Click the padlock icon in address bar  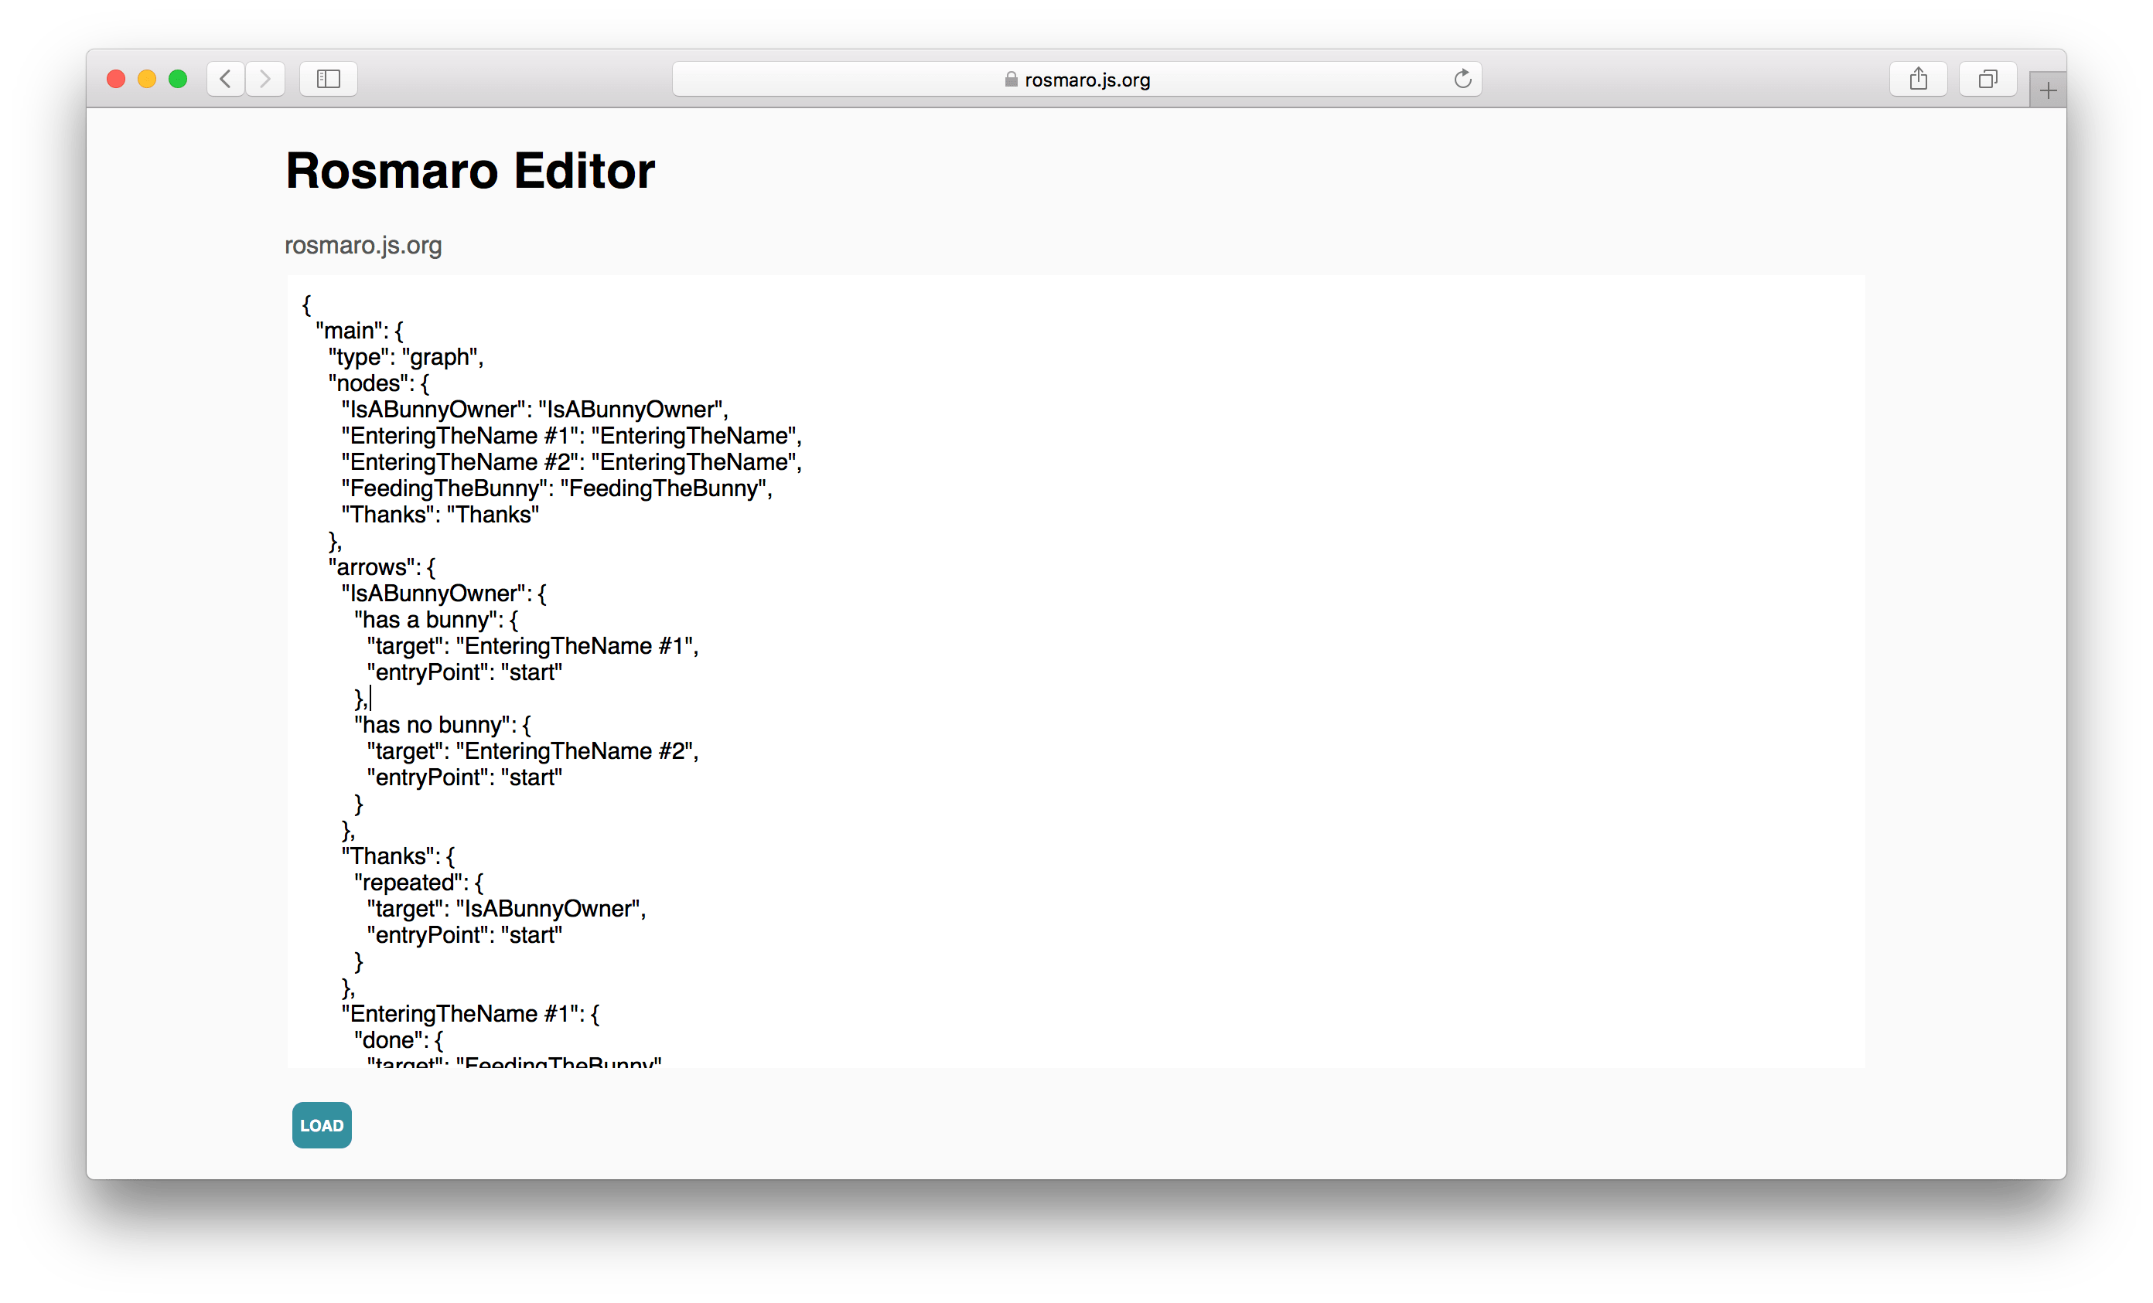pos(1011,80)
